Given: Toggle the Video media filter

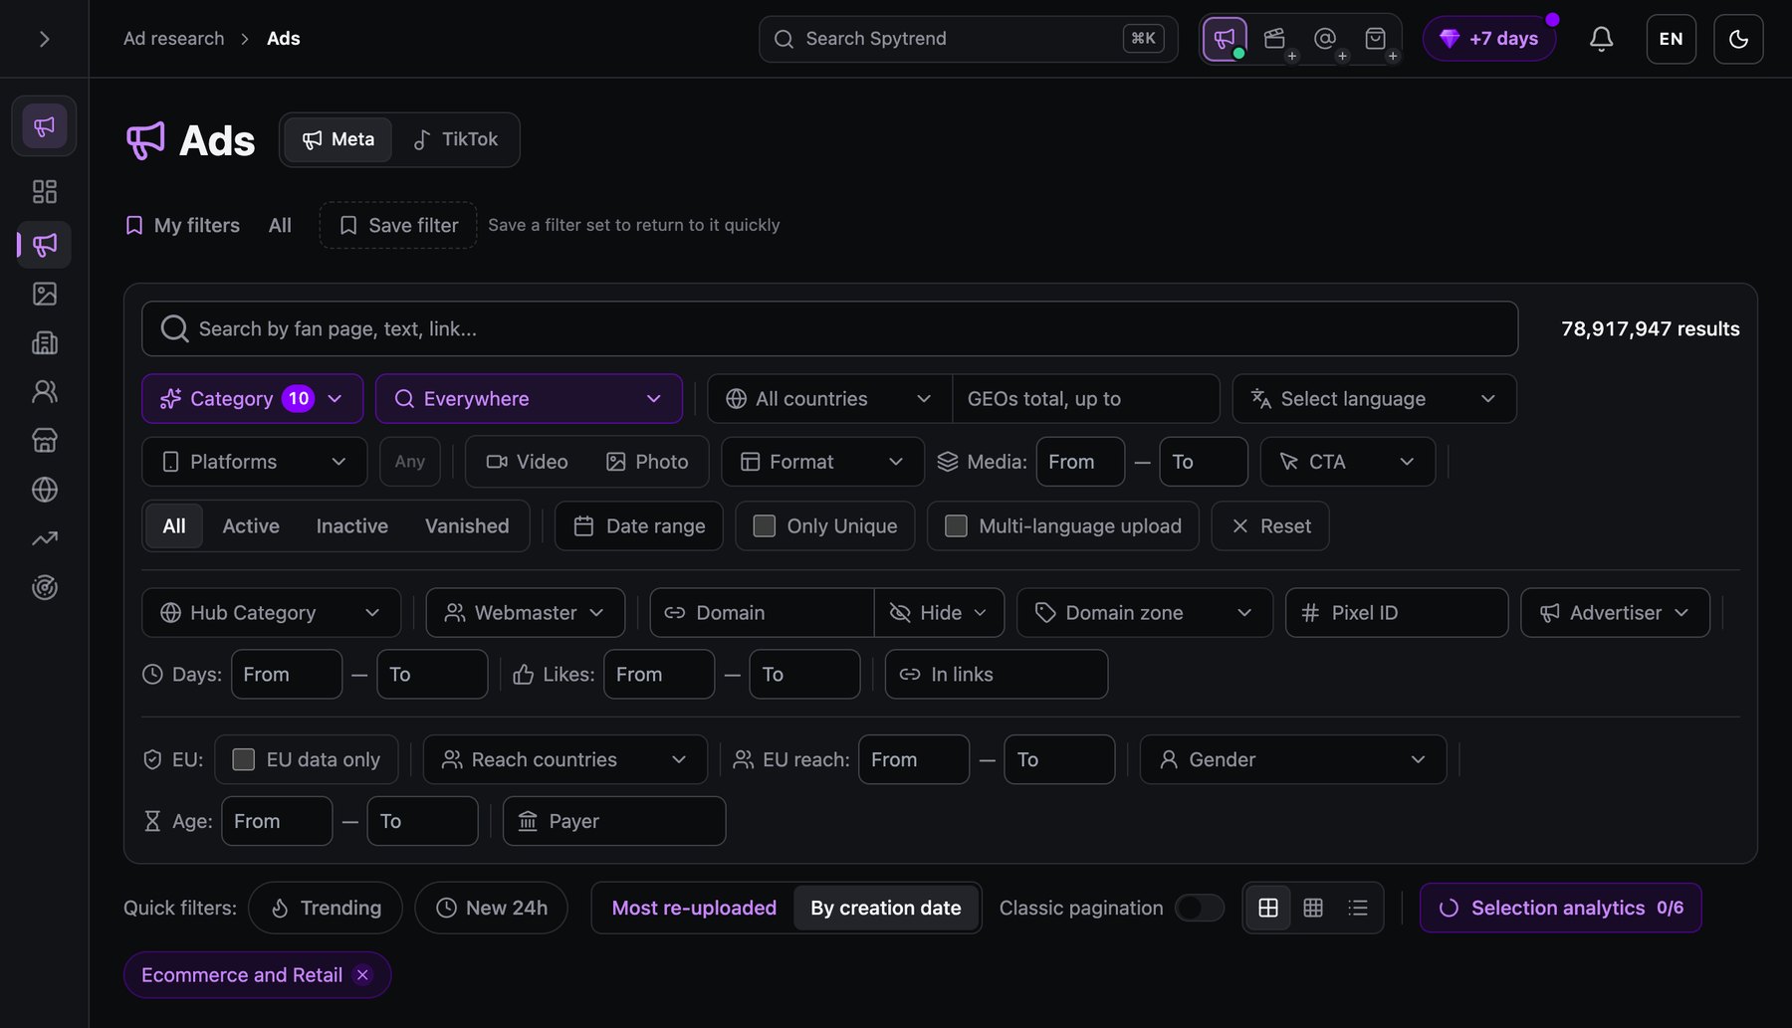Looking at the screenshot, I should tap(527, 462).
